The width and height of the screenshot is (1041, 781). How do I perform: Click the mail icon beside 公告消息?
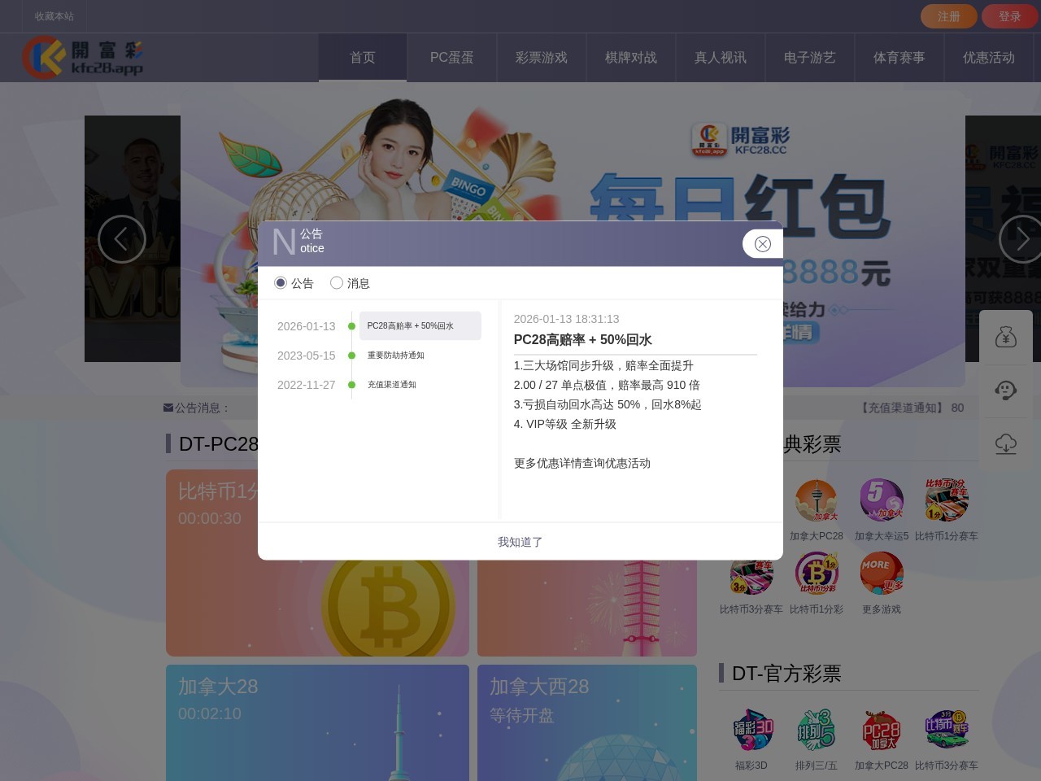point(168,408)
